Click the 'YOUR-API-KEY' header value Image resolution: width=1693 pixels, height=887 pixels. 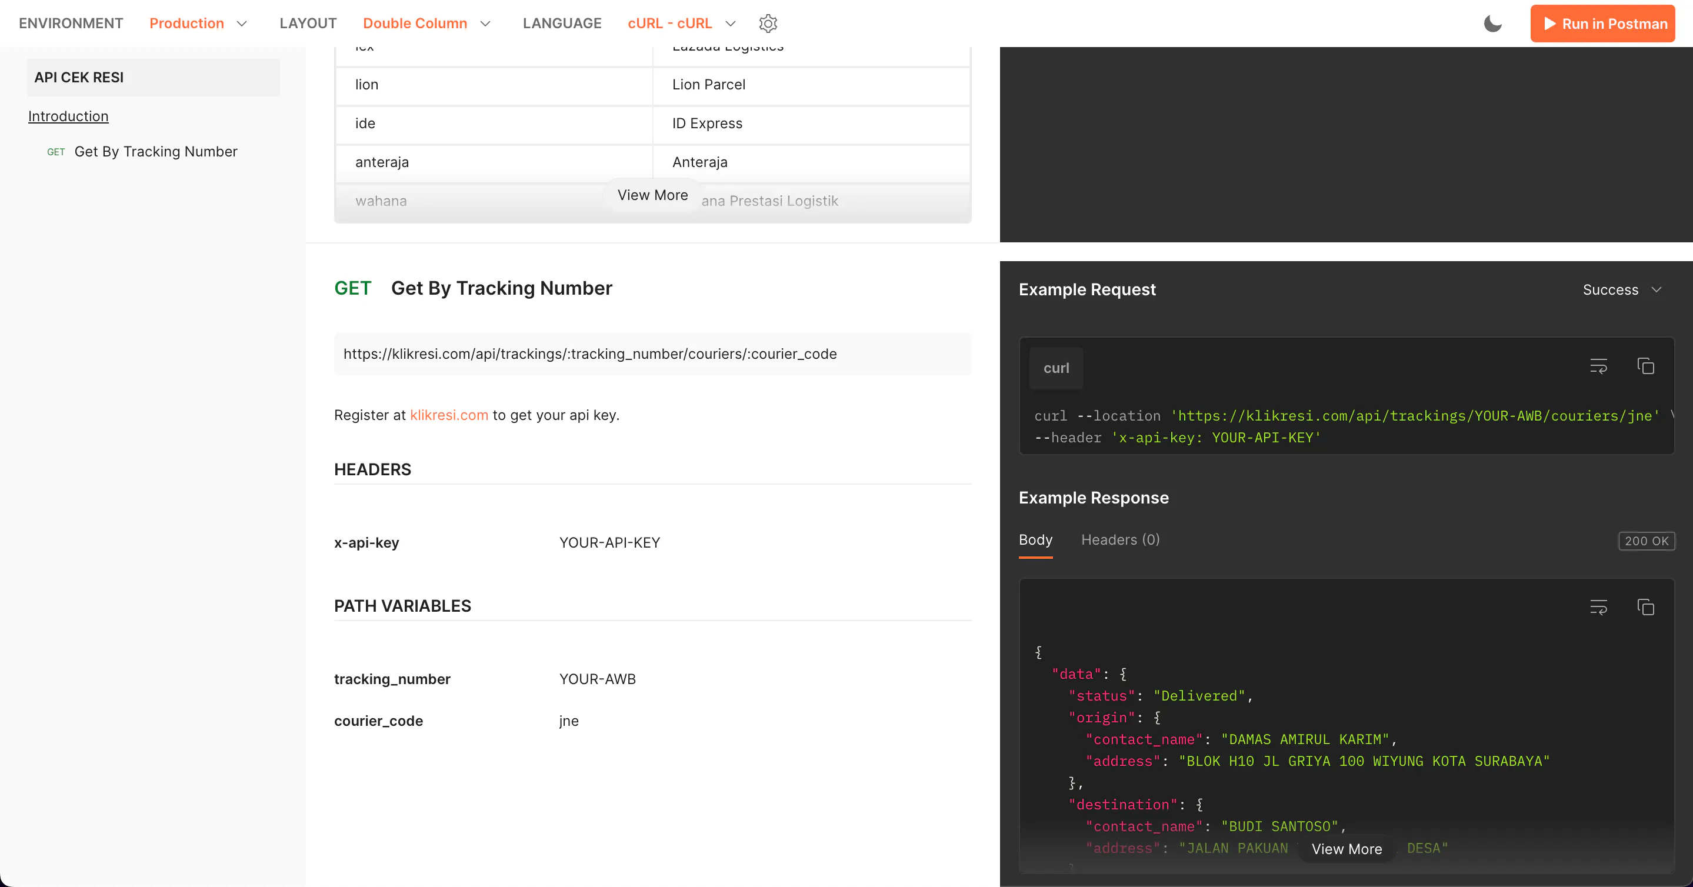(x=609, y=543)
